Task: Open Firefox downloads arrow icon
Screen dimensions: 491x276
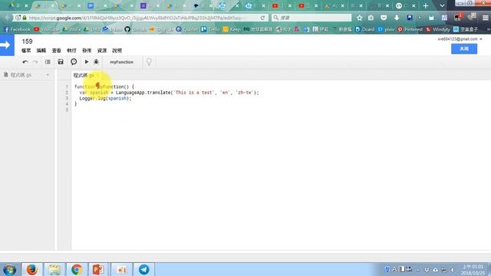Action: [397, 18]
